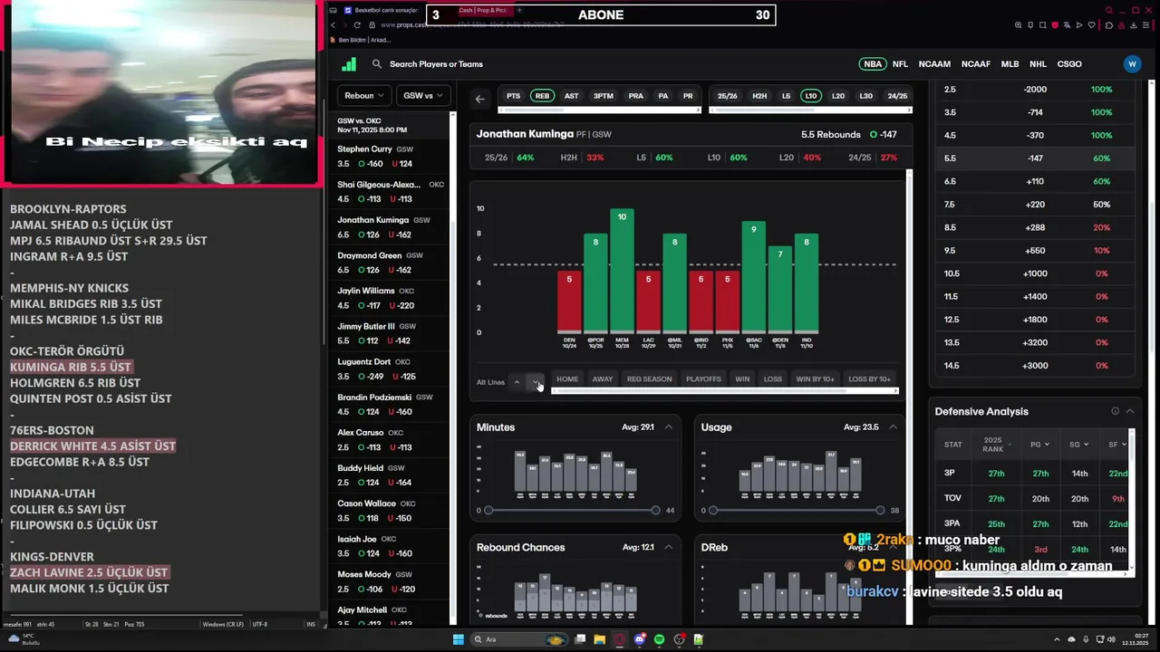Select the 5.5 alt line row -147
Image resolution: width=1160 pixels, height=652 pixels.
[1035, 158]
